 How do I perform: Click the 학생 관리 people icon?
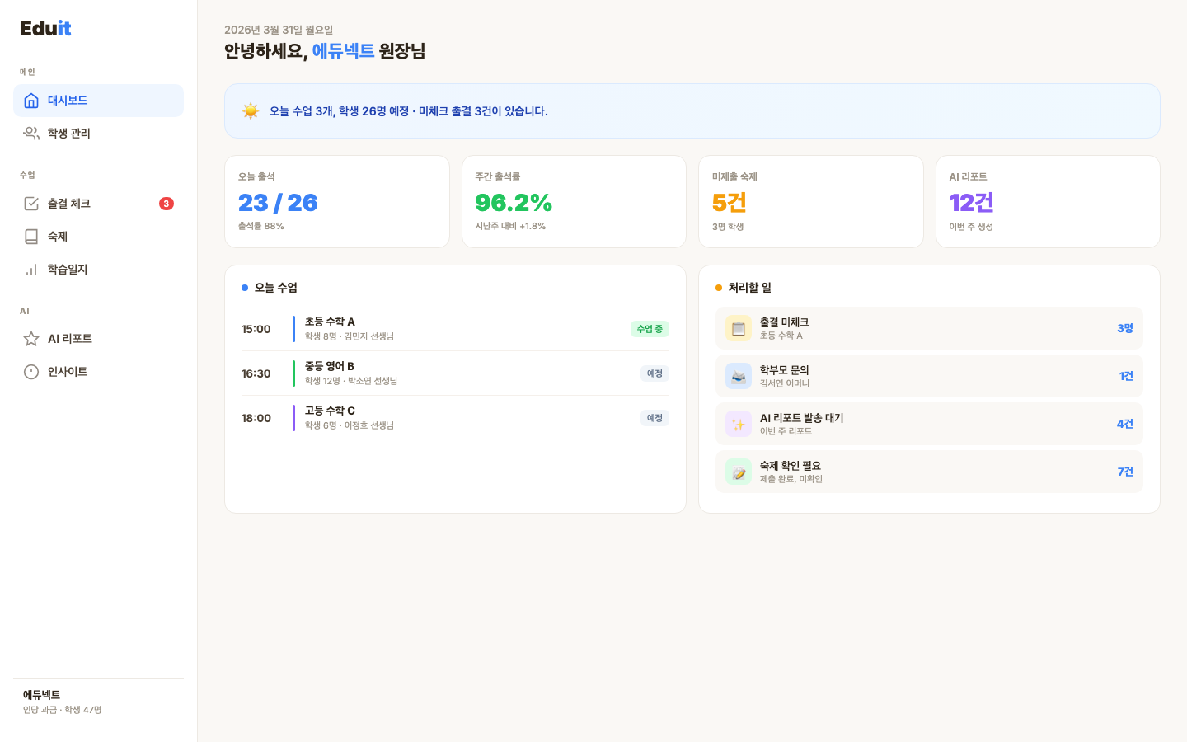tap(32, 133)
